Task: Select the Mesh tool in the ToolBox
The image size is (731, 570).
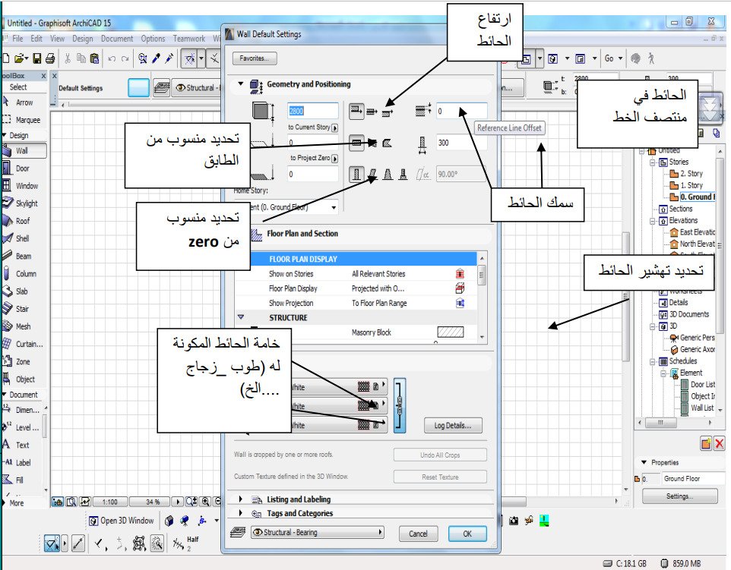Action: pyautogui.click(x=25, y=326)
